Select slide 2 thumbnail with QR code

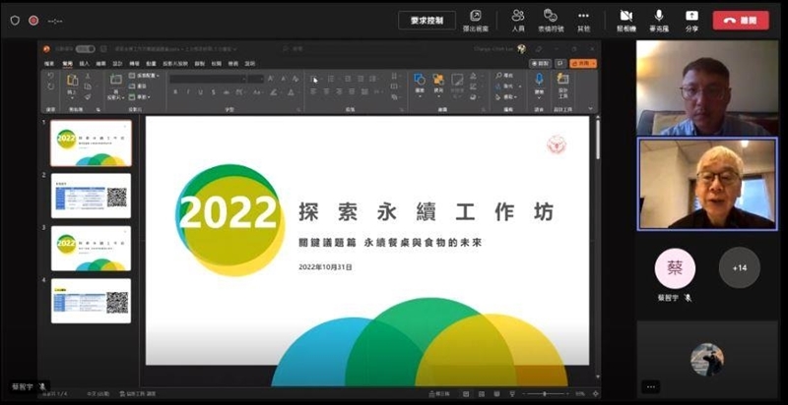coord(91,196)
